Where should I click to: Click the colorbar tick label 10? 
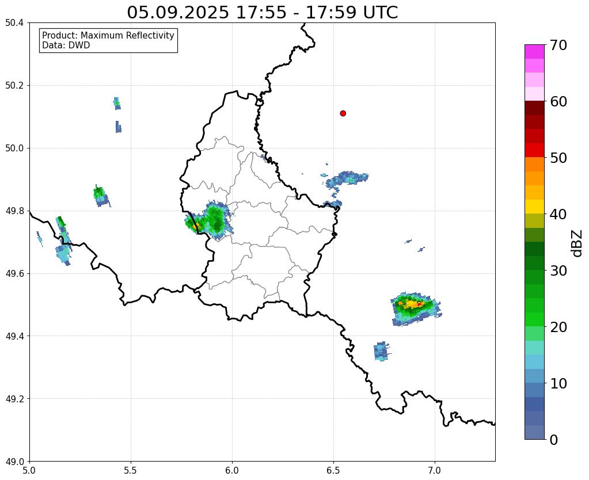coord(558,383)
